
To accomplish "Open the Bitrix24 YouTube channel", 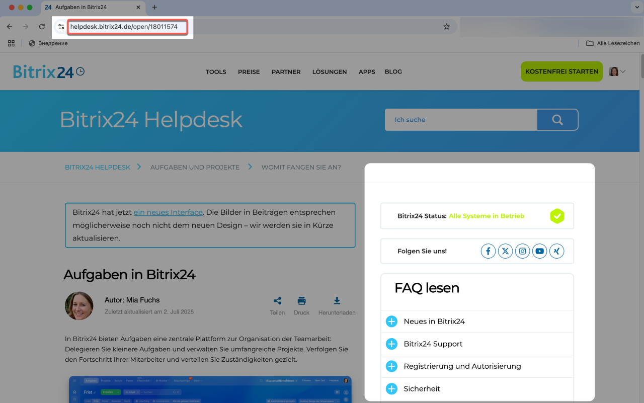I will 539,251.
